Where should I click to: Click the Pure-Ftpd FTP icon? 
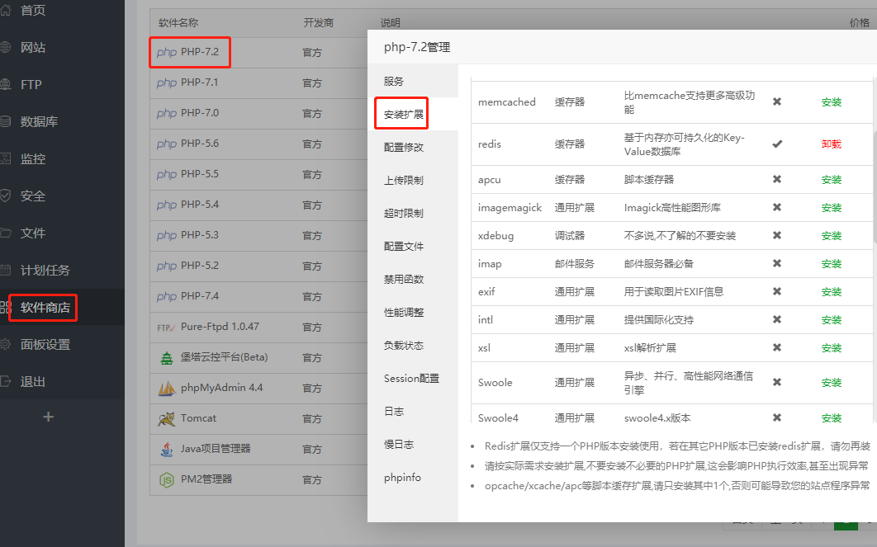point(166,328)
